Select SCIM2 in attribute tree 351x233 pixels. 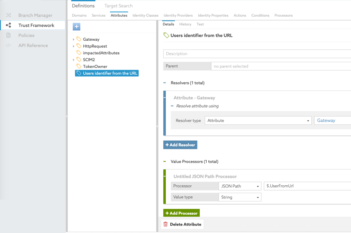click(89, 60)
